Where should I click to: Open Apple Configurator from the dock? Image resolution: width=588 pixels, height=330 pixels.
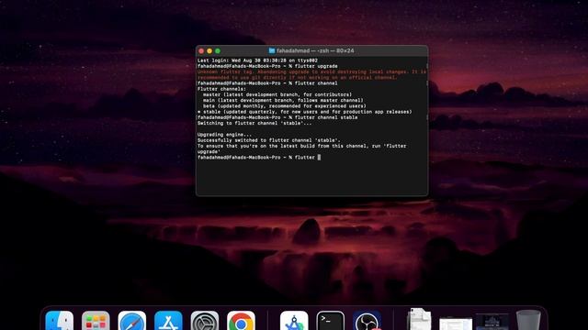[x=294, y=321]
